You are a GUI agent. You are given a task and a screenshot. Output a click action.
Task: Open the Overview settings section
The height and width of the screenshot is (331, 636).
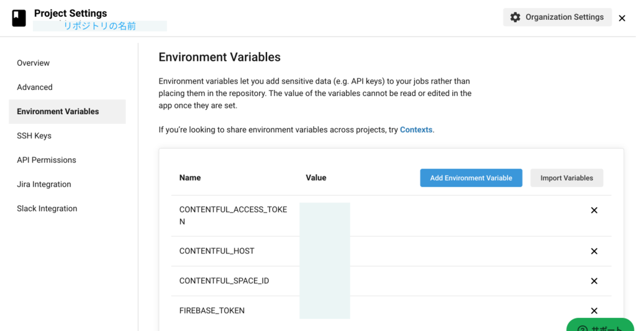[x=34, y=63]
